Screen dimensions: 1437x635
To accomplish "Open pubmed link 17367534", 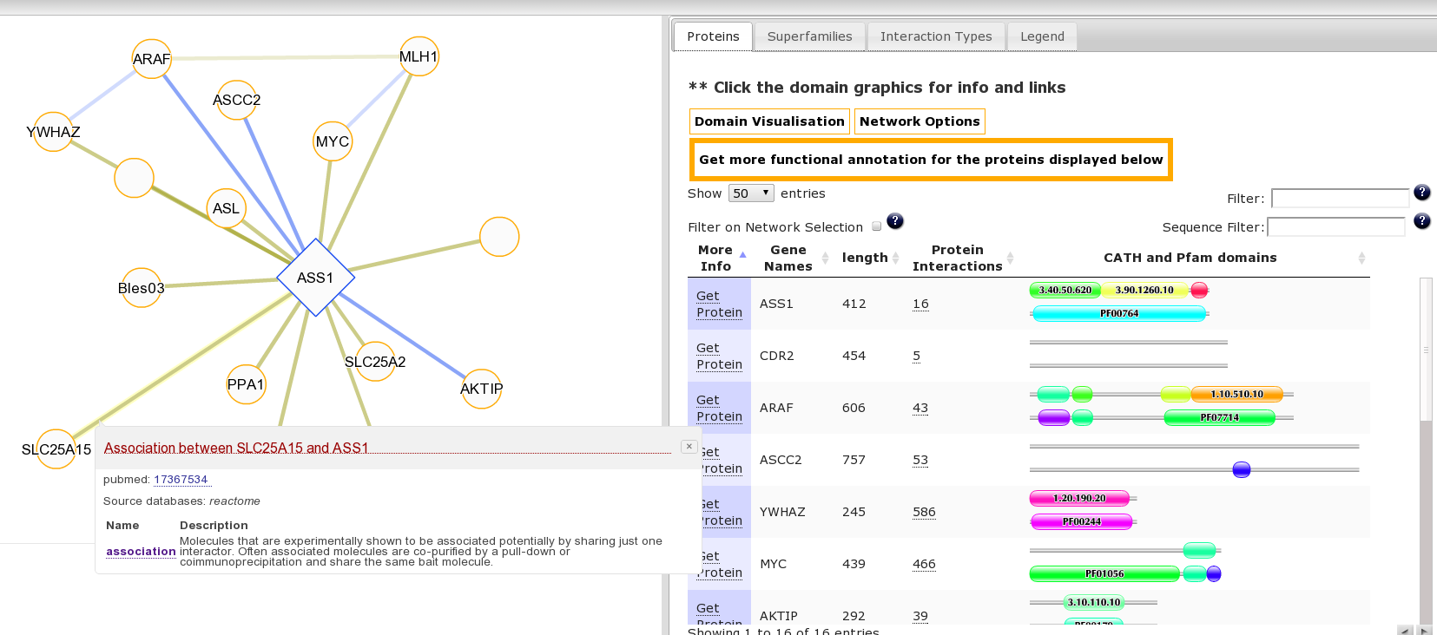I will (x=181, y=480).
